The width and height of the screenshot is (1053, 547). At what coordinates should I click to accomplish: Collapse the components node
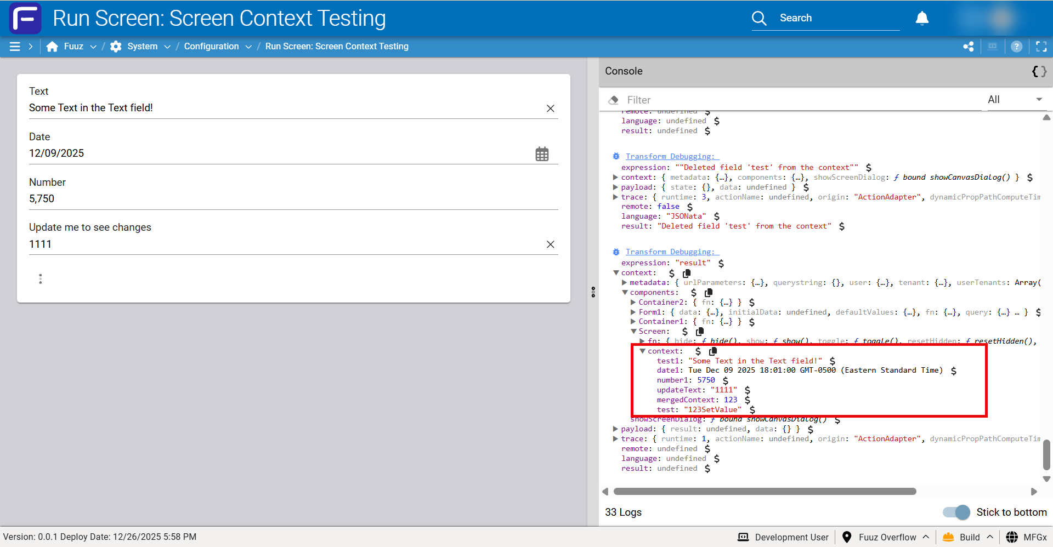[625, 293]
